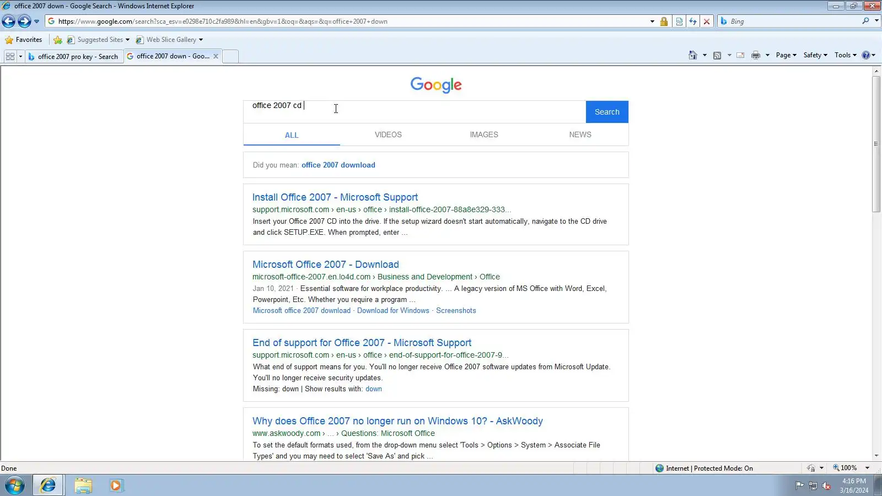Viewport: 882px width, 496px height.
Task: Go to the Home page icon
Action: coord(693,55)
